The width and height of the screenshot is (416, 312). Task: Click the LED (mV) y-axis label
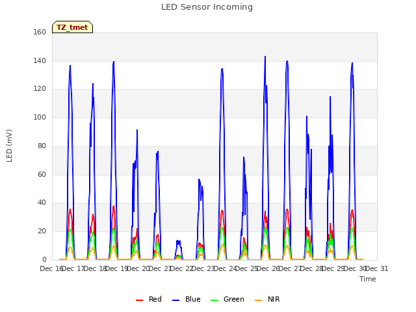tap(9, 146)
